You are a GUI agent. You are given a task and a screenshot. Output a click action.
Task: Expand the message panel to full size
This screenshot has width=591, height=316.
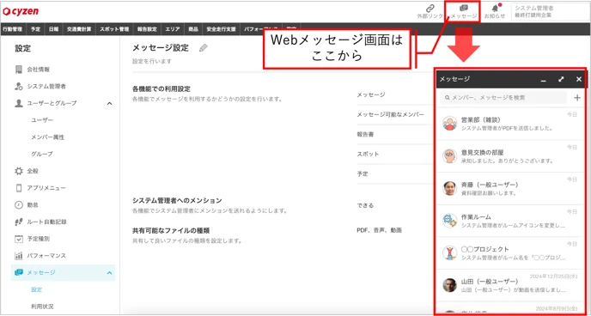(561, 79)
